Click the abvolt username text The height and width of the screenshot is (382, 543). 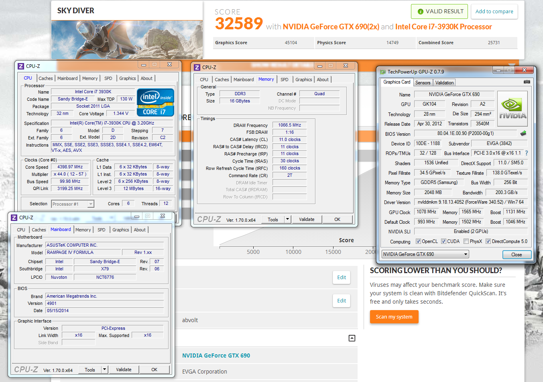point(190,320)
